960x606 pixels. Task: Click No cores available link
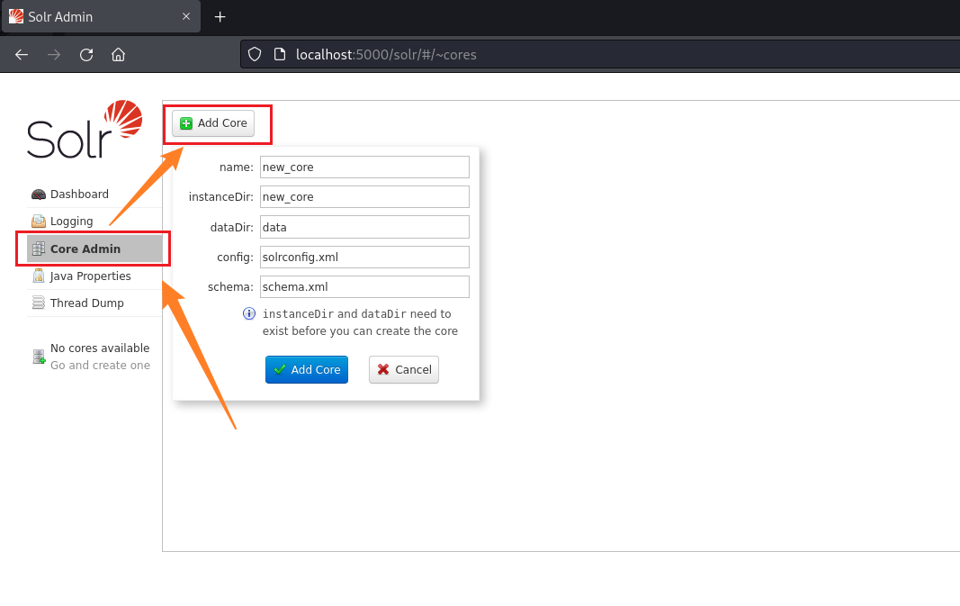100,348
